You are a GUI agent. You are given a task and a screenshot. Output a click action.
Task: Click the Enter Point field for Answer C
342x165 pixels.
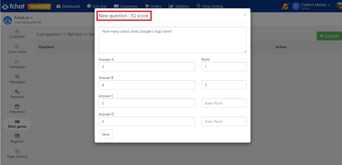pos(224,103)
